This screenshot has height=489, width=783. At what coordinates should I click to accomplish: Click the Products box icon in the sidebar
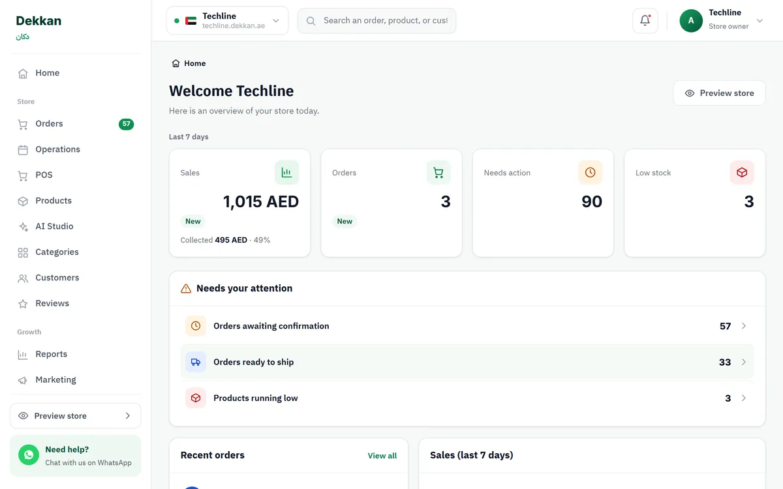pyautogui.click(x=23, y=201)
